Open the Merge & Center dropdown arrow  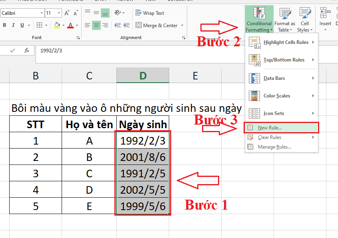click(x=182, y=26)
